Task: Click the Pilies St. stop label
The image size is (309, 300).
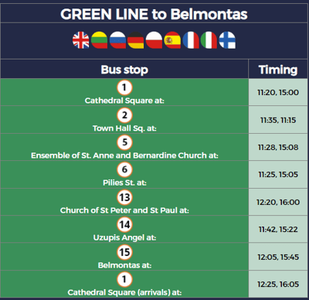Action: (x=124, y=182)
